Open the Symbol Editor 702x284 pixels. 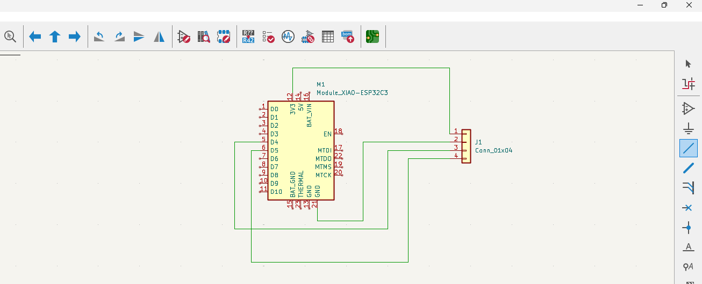click(184, 37)
